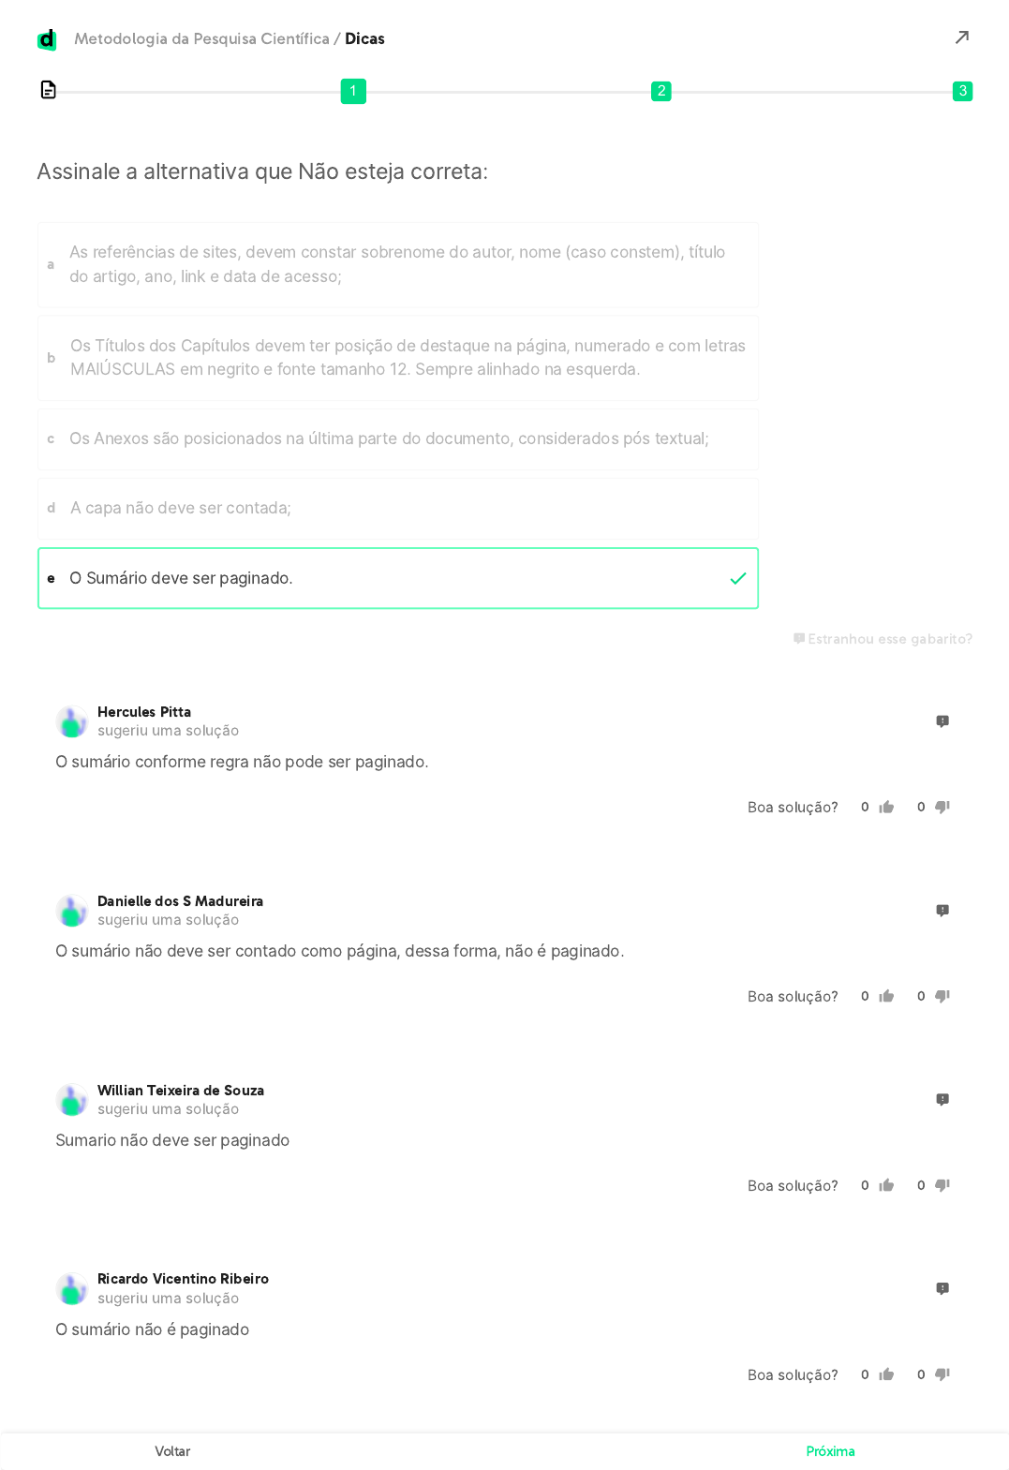The width and height of the screenshot is (1009, 1470).
Task: Click the 'Próxima' button
Action: click(x=830, y=1451)
